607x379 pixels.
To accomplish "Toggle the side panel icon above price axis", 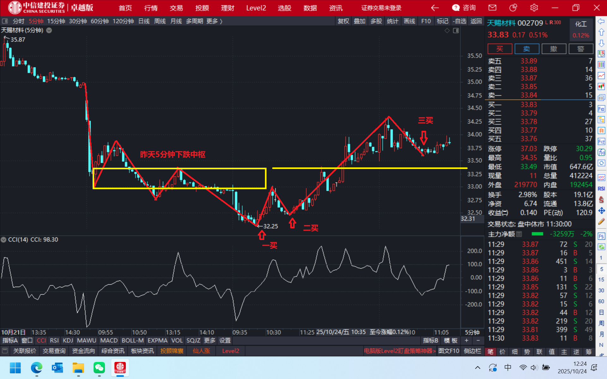I will (456, 31).
